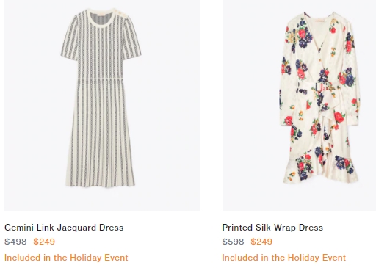Click the word Silk in second title

[263, 228]
